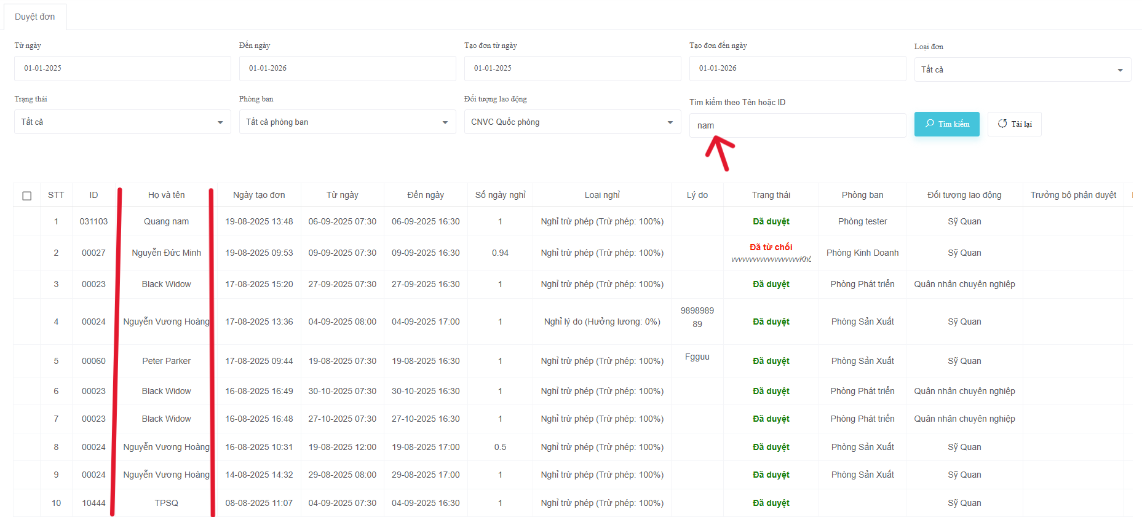
Task: Click the Tìm kiếm search button
Action: (x=946, y=124)
